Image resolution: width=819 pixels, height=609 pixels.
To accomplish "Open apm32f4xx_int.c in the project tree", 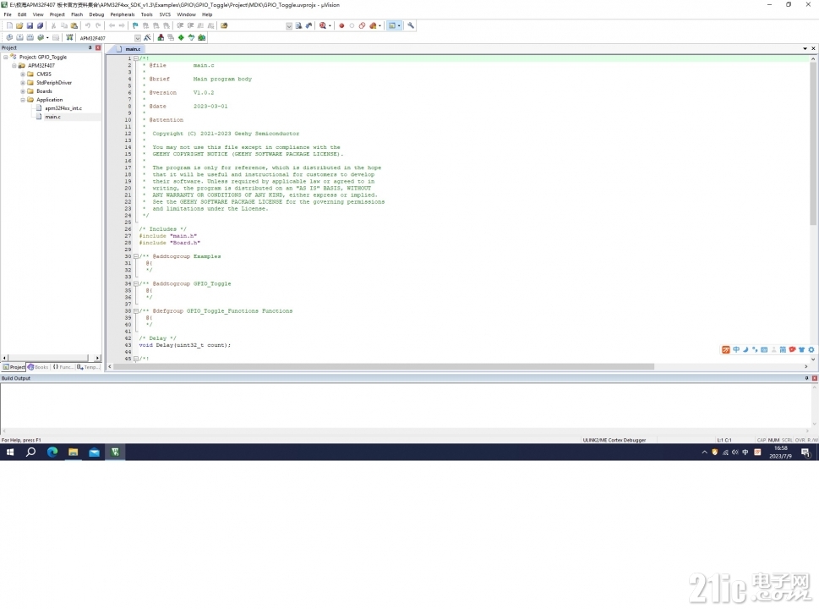I will click(63, 108).
